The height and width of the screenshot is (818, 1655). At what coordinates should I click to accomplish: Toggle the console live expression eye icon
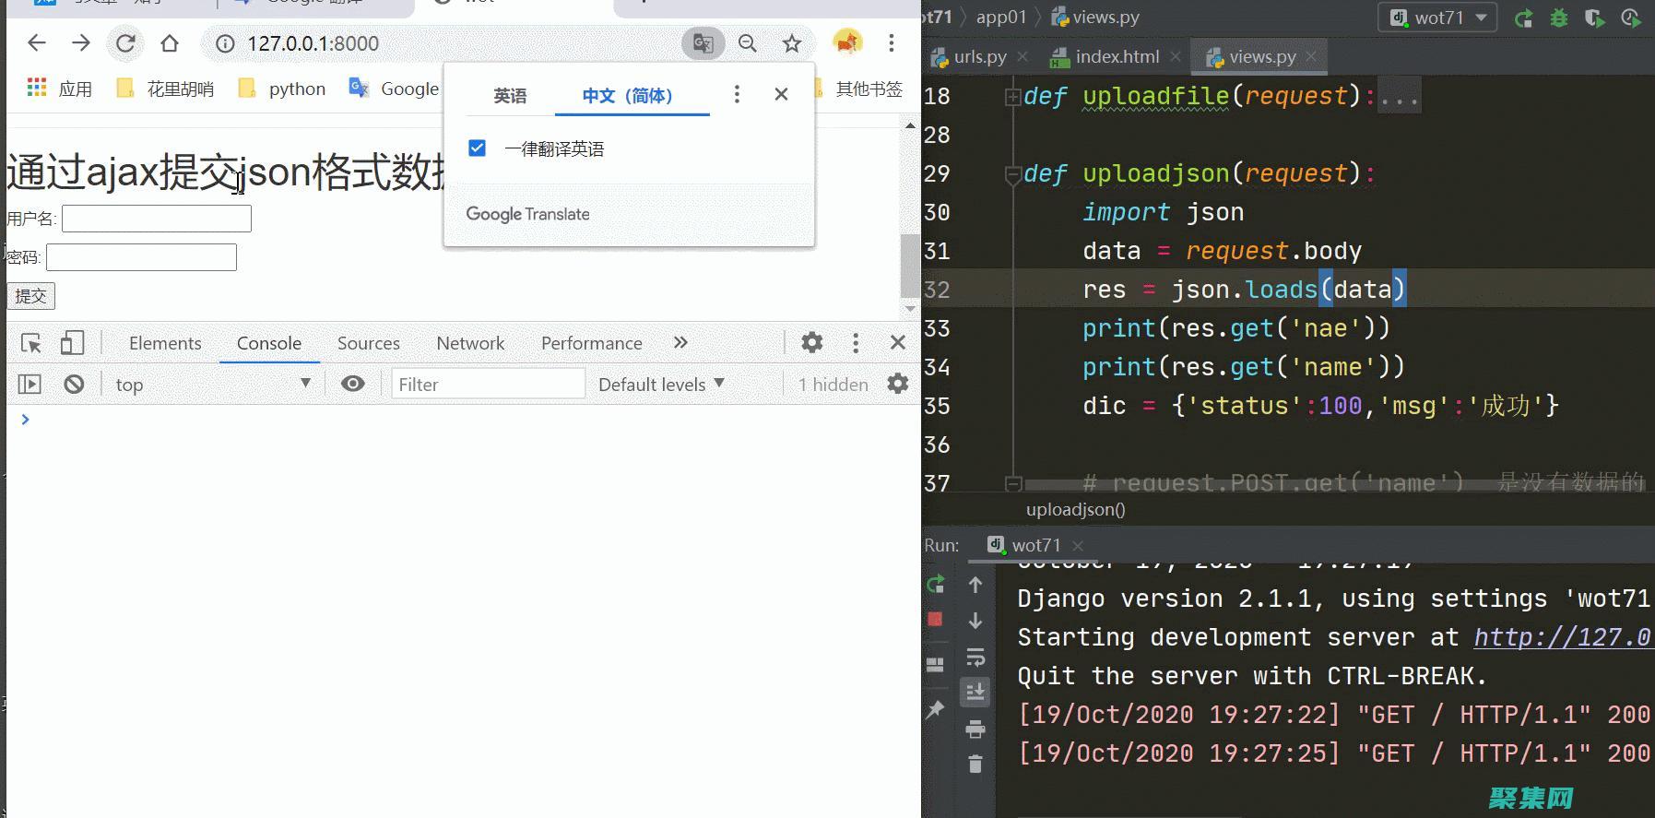[352, 385]
